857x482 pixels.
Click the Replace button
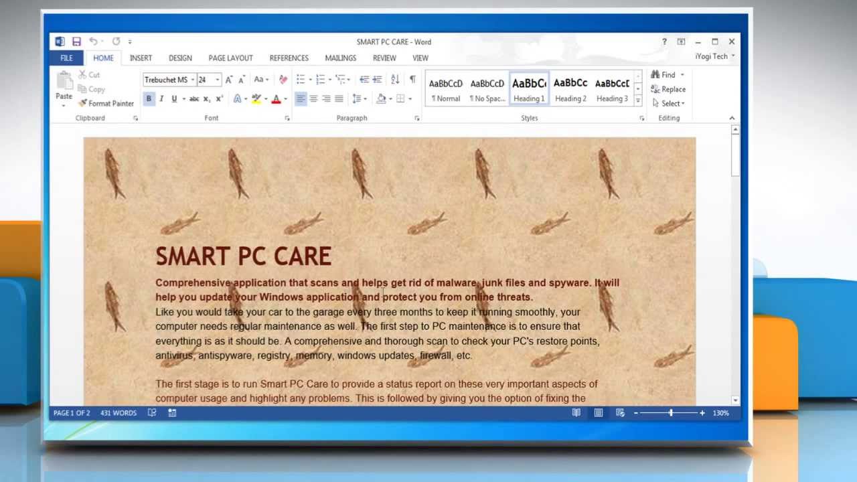(668, 89)
